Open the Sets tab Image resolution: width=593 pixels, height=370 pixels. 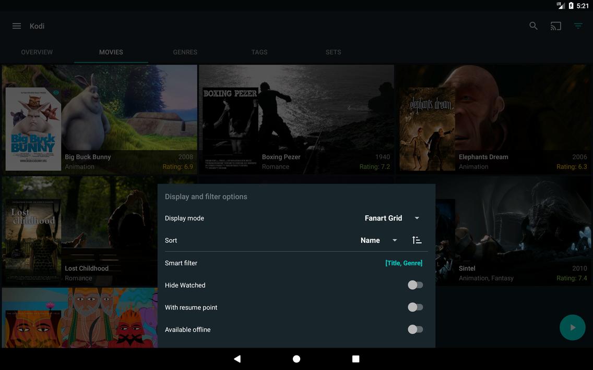(333, 52)
